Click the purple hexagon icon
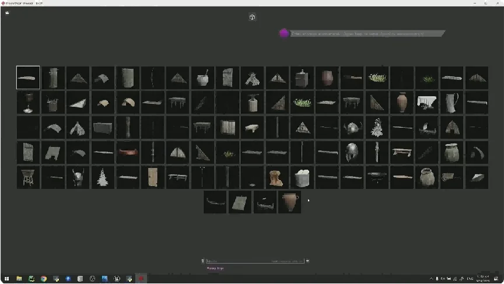Screen dimensions: 504x284 tap(284, 33)
